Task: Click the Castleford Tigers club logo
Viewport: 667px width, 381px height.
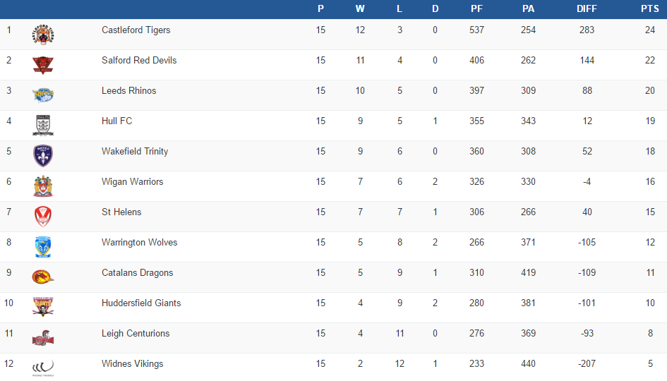Action: click(x=43, y=35)
